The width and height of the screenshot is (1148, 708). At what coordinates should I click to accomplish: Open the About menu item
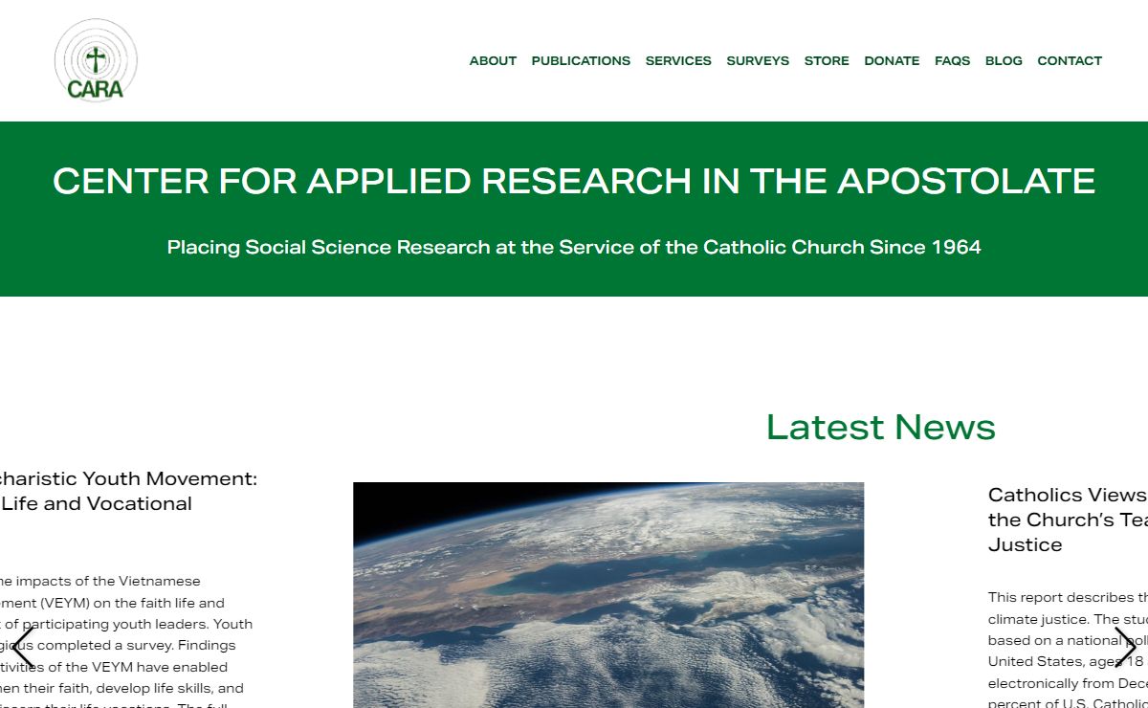[x=493, y=61]
